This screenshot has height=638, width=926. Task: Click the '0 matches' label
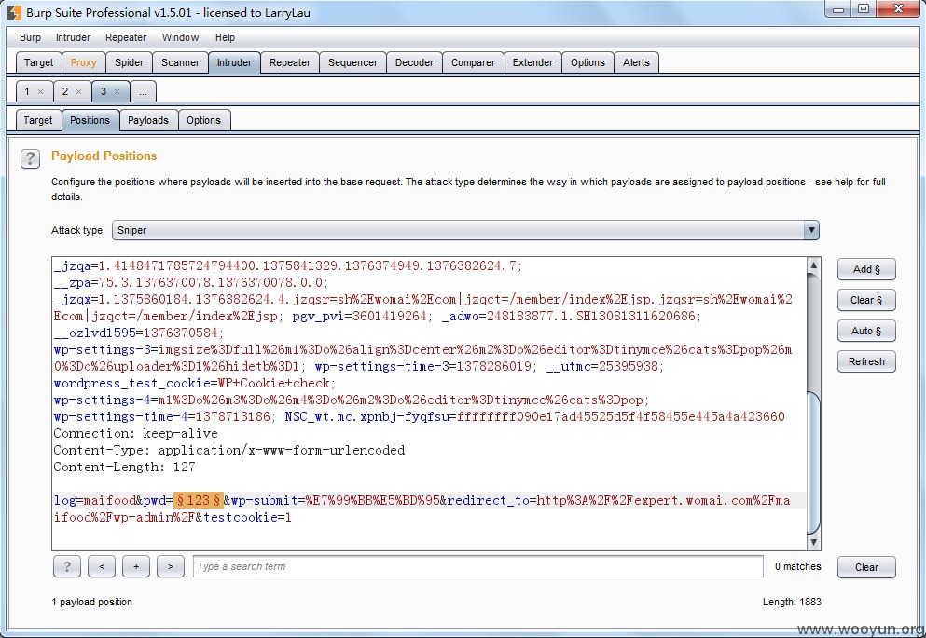798,566
